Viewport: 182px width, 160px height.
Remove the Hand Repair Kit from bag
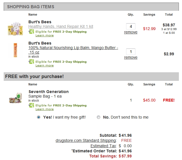(131, 32)
